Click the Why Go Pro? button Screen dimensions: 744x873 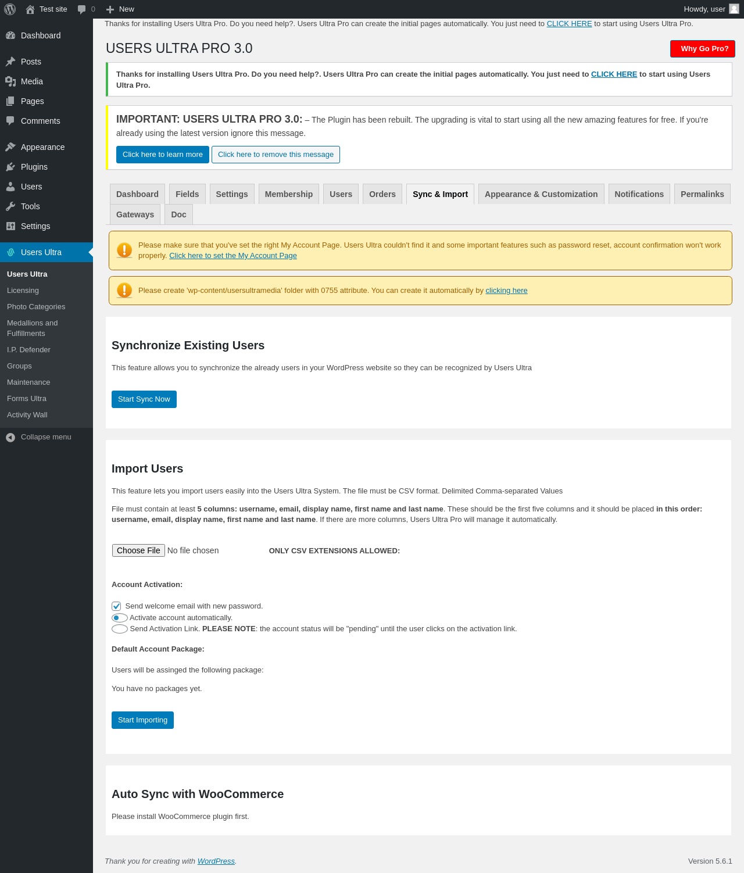click(703, 49)
